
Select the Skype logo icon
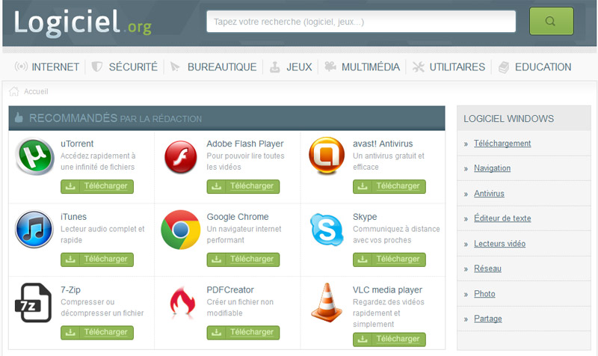coord(327,230)
